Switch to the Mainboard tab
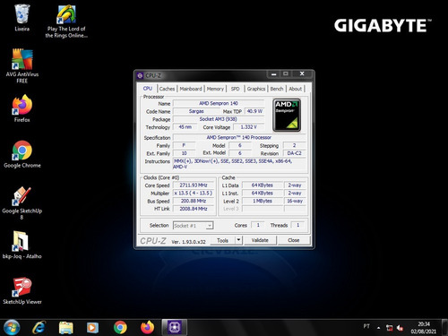Screen dimensions: 448x336 191,89
